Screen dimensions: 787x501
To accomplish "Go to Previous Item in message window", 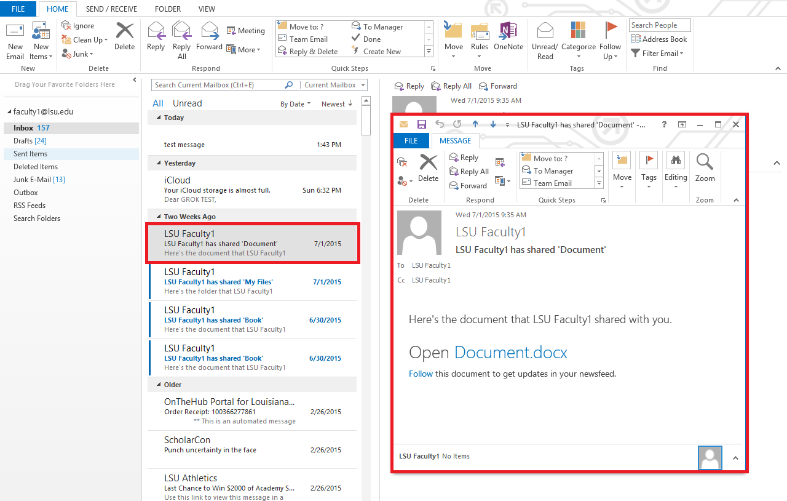I will point(475,124).
